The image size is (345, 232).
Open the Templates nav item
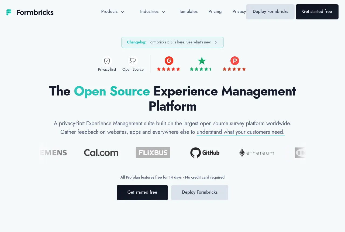click(188, 12)
